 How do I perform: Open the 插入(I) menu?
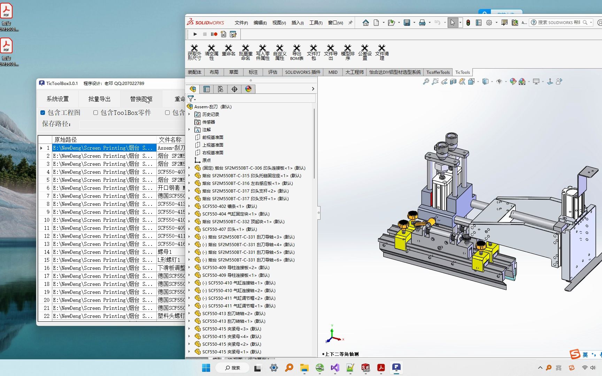point(298,23)
